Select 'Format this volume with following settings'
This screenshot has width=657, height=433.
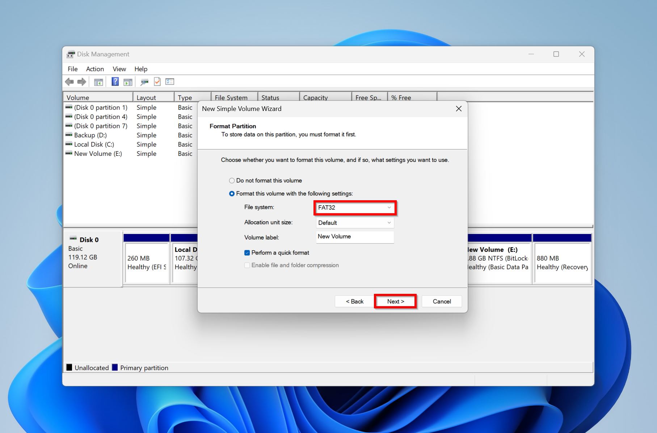(232, 194)
